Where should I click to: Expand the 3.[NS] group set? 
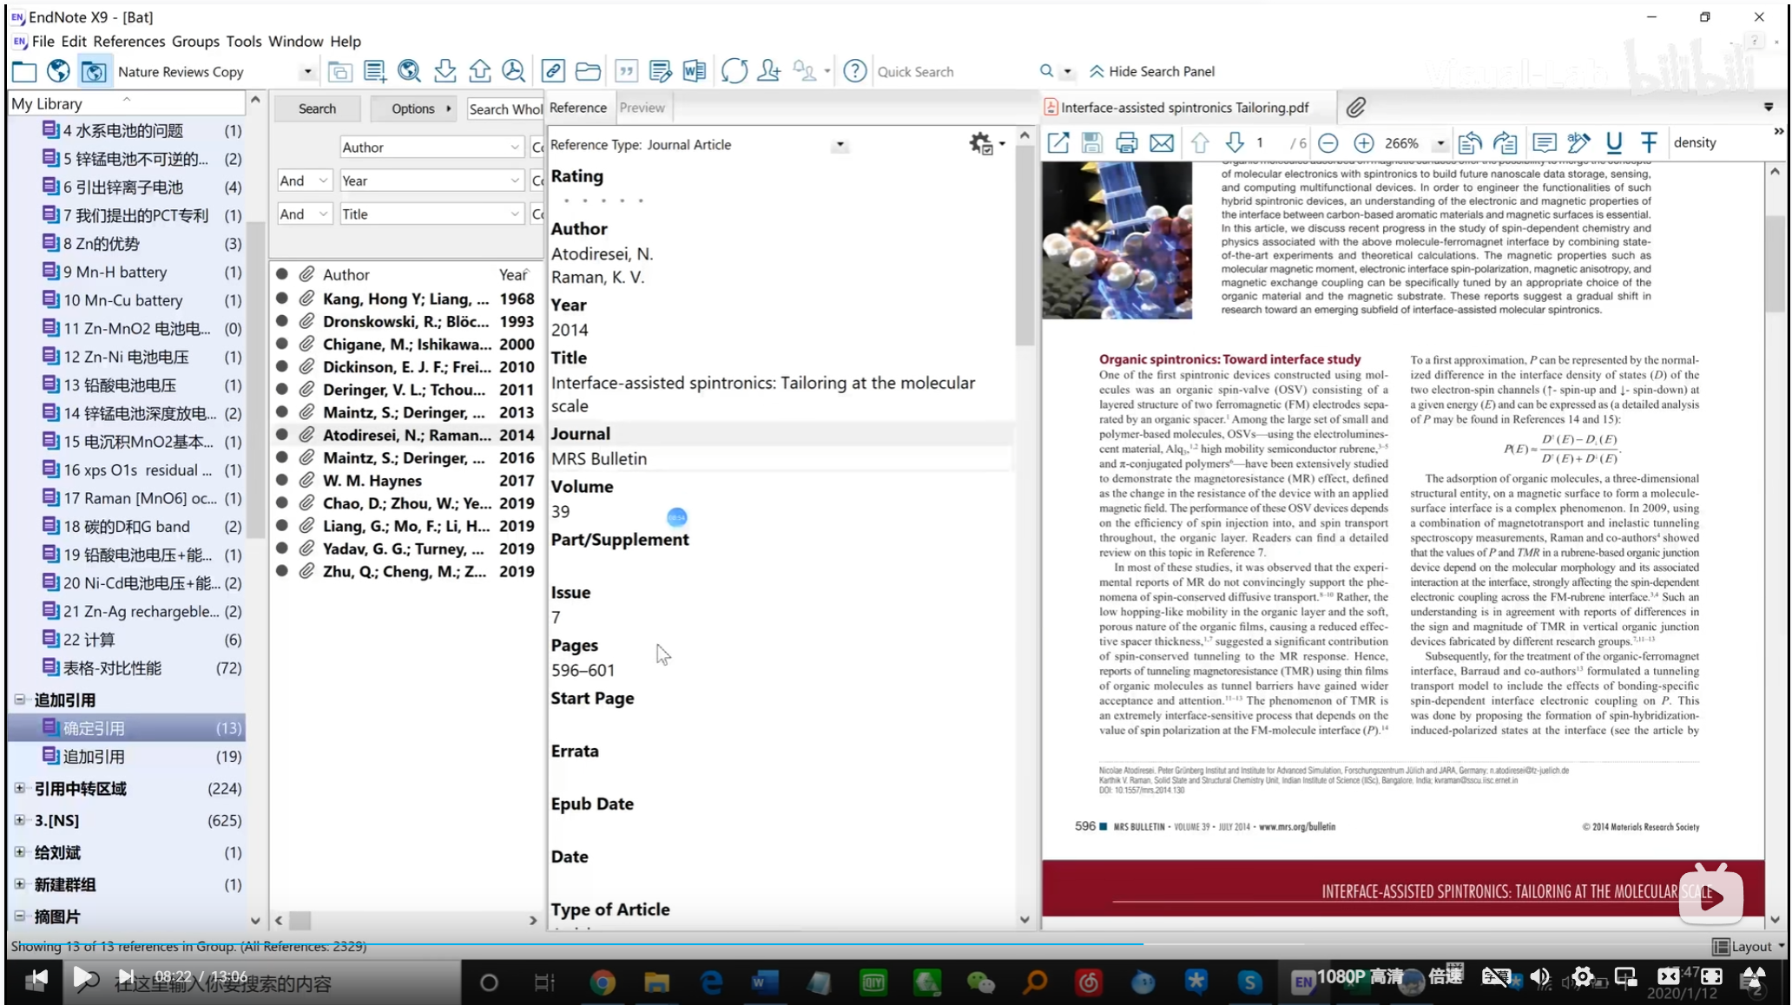19,820
